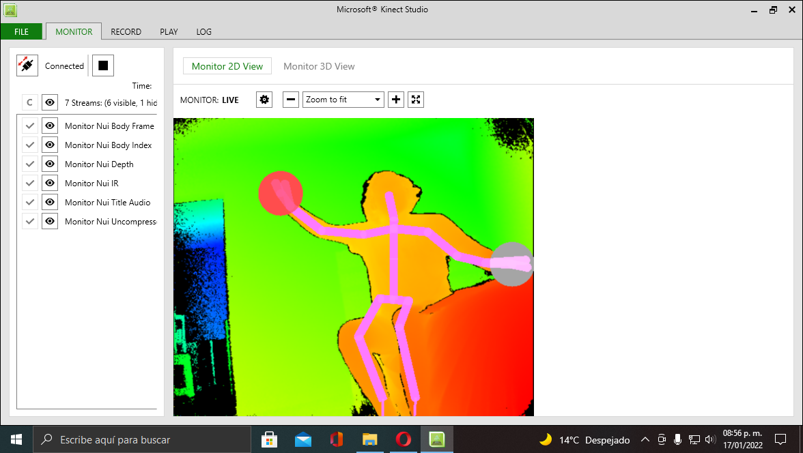The image size is (803, 453).
Task: Uncheck Monitor Nui Title Audio checkbox
Action: tap(30, 202)
